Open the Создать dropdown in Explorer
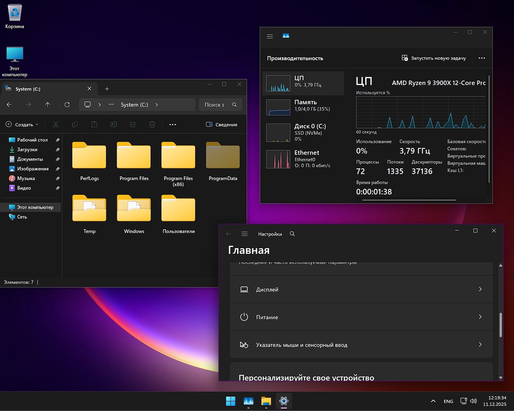This screenshot has height=411, width=514. (x=22, y=124)
